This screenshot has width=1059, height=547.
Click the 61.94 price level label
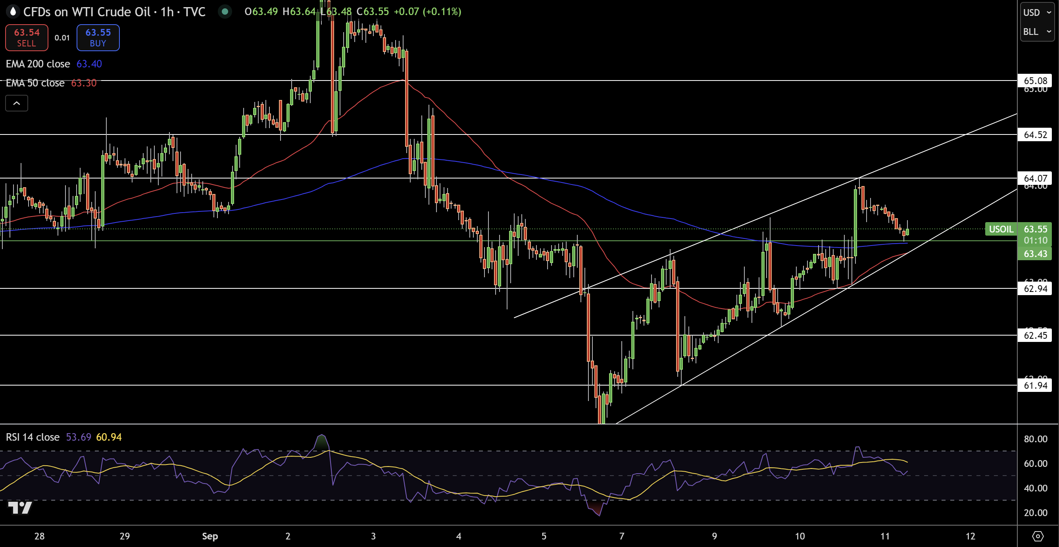(x=1035, y=385)
